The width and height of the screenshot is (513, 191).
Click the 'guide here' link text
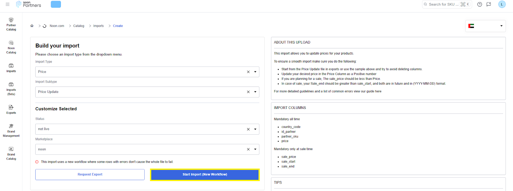[x=374, y=91]
